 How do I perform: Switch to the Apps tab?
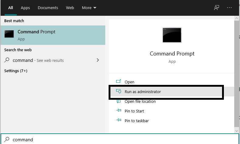coord(25,8)
